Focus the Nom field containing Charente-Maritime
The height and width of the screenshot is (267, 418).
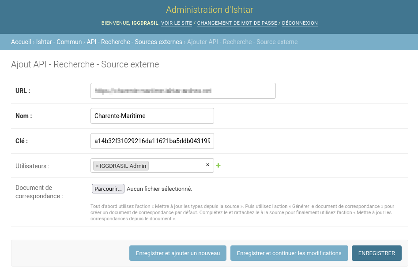pos(152,116)
